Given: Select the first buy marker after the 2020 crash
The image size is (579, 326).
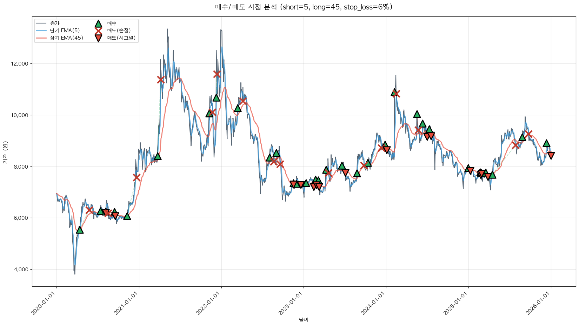Looking at the screenshot, I should 80,230.
